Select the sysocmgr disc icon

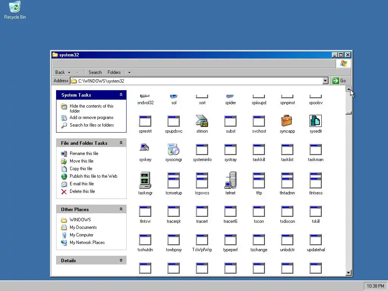[x=174, y=149]
